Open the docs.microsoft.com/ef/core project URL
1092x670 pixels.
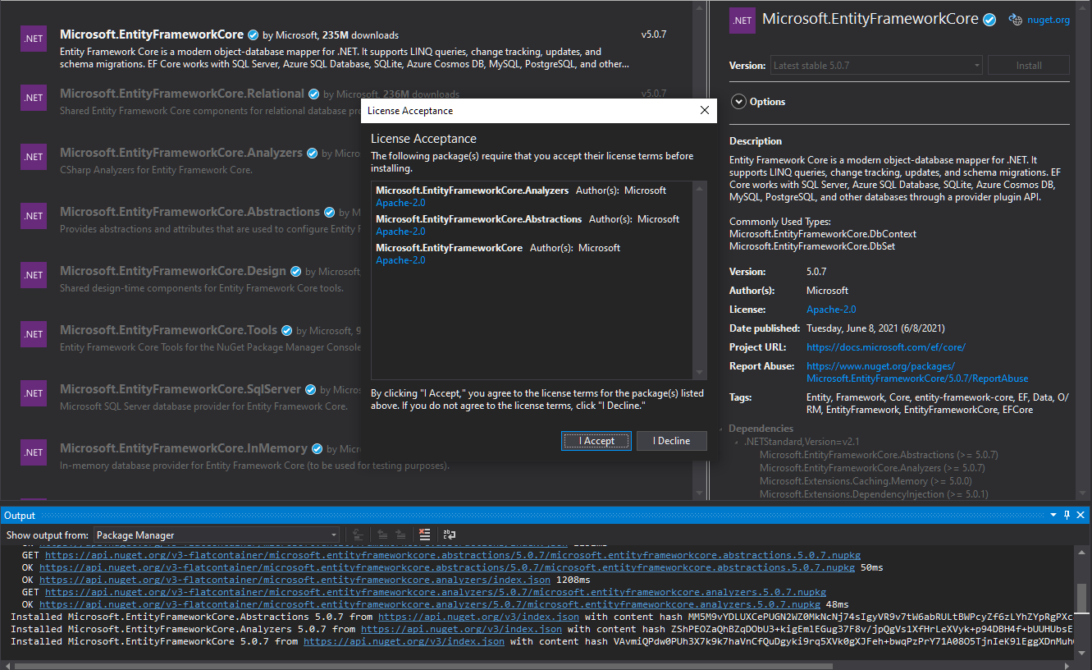point(886,347)
